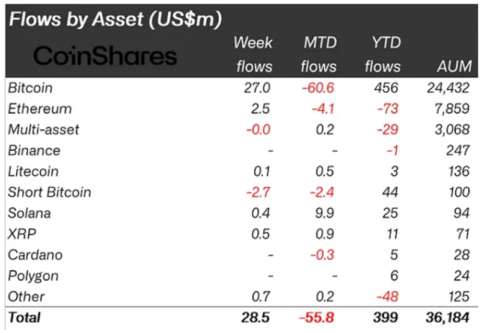Select the Week flows column header

coord(253,54)
